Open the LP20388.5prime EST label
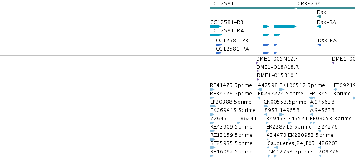 click(231, 102)
